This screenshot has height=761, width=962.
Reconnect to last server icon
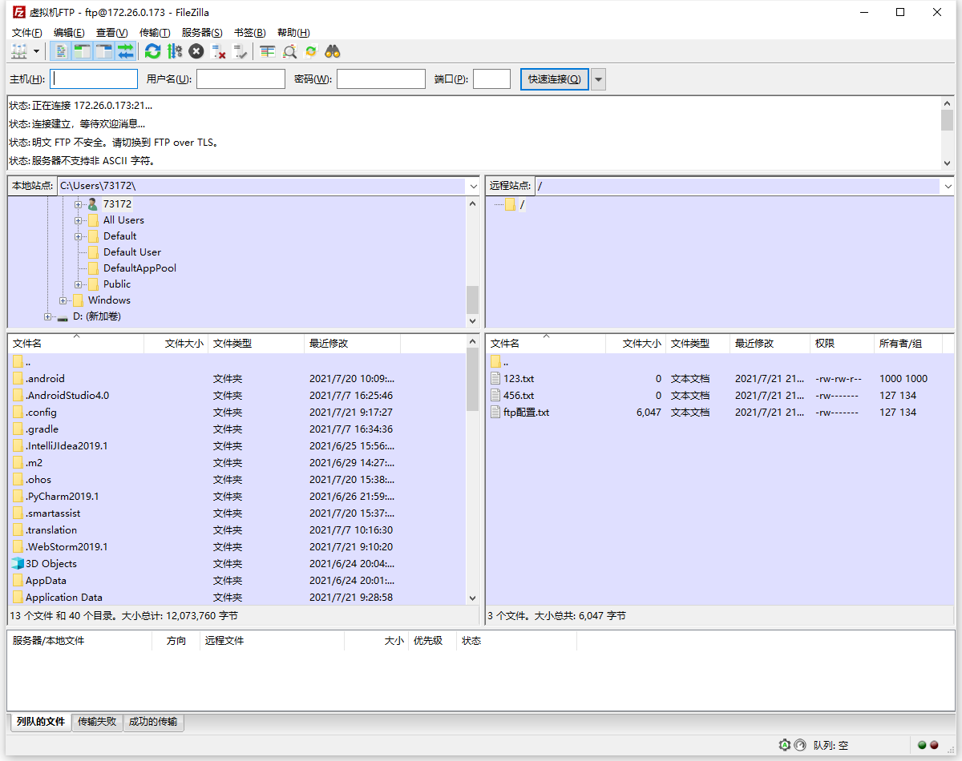tap(240, 51)
